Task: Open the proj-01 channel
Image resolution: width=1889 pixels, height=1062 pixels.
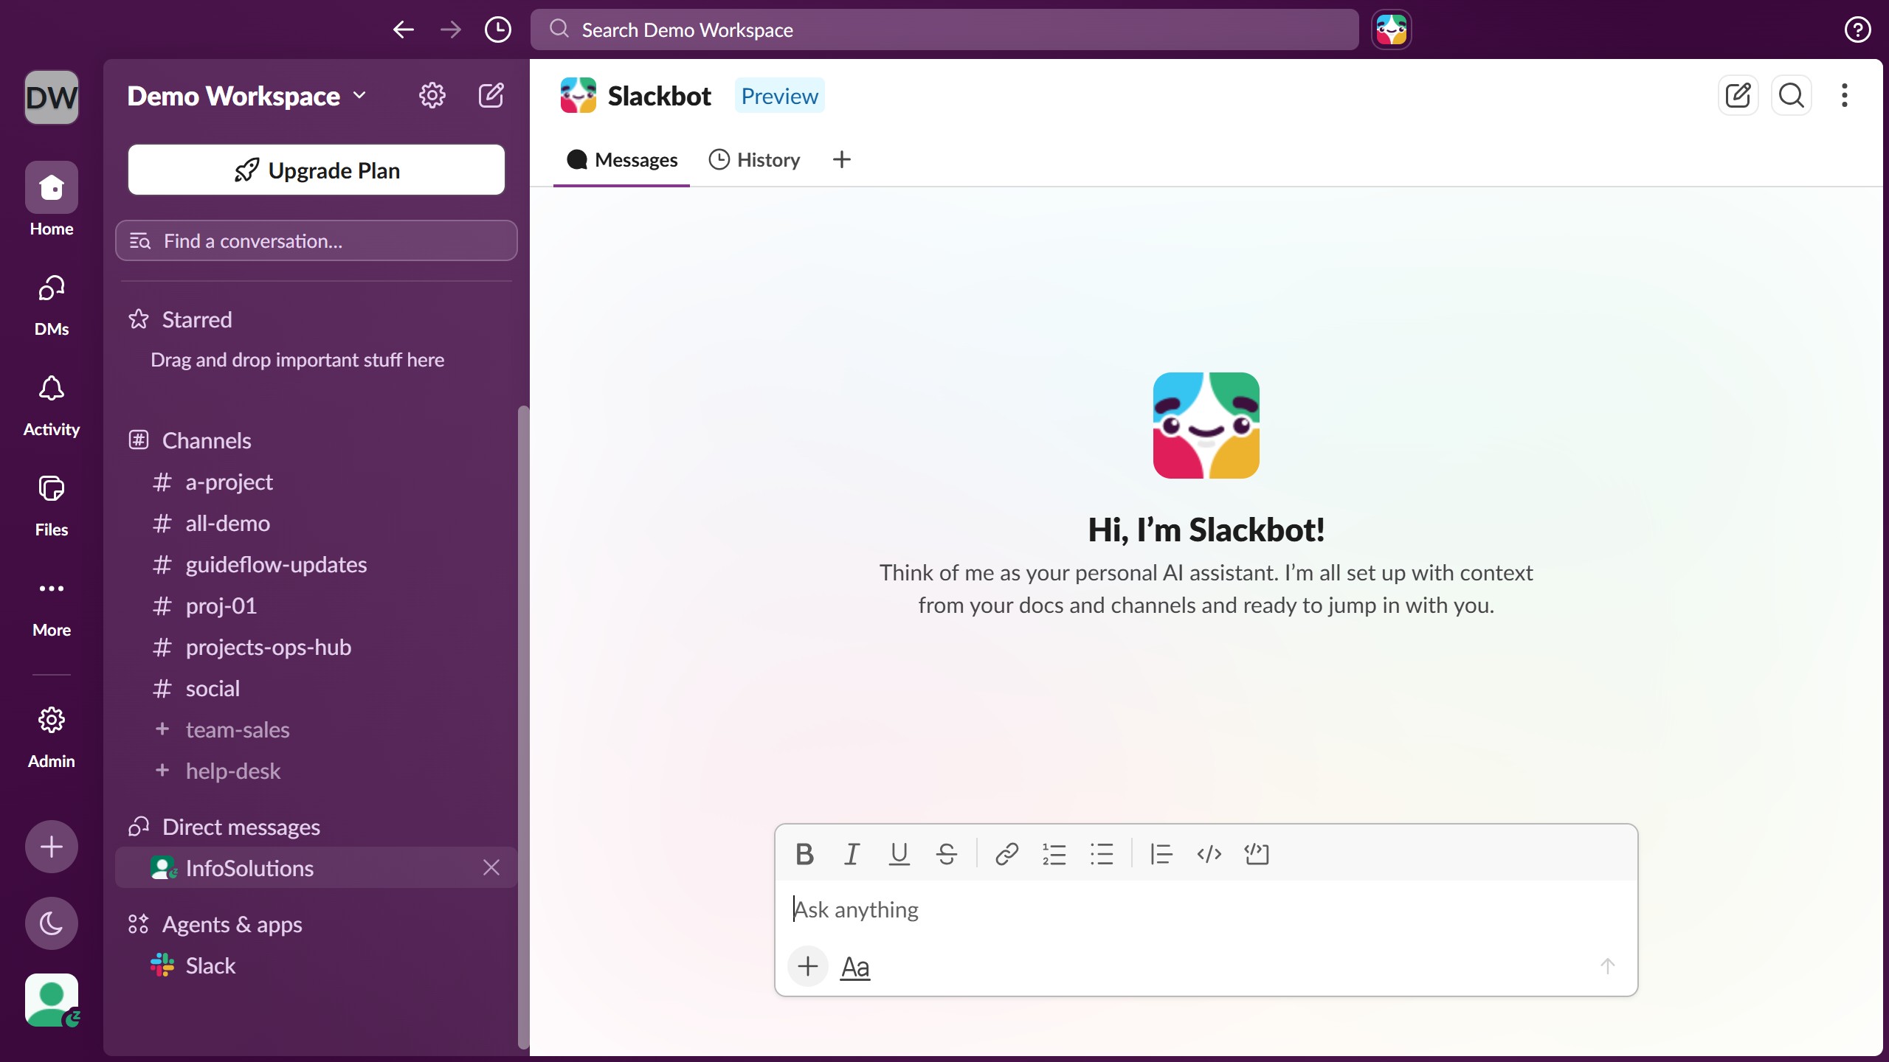Action: [316, 605]
